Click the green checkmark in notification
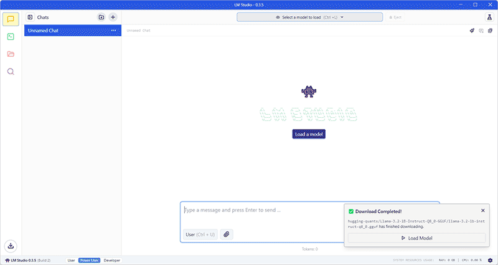Screen dimensions: 498x265 click(x=351, y=211)
